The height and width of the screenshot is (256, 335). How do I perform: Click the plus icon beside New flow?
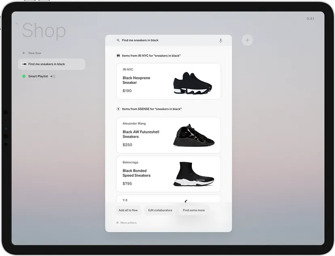[x=24, y=53]
